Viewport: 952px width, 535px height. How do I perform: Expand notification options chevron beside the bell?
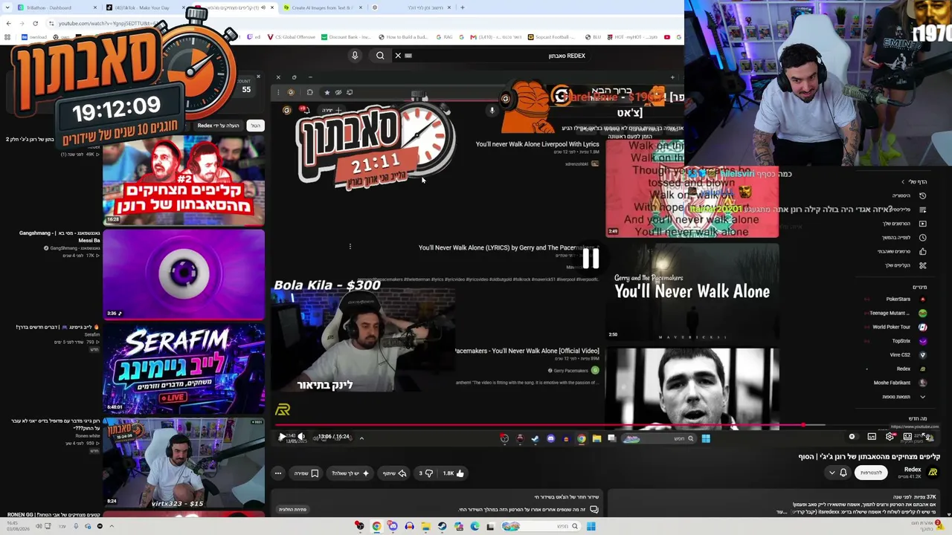pos(832,473)
